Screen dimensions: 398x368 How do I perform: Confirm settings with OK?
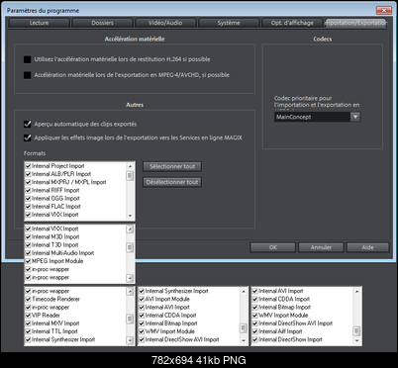pyautogui.click(x=273, y=247)
